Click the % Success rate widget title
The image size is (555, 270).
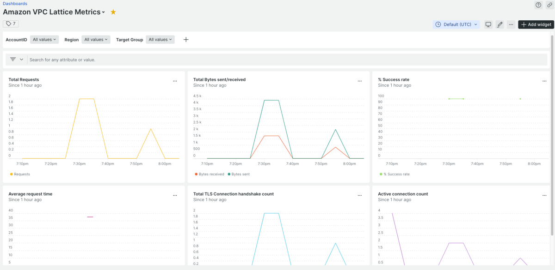click(x=394, y=79)
